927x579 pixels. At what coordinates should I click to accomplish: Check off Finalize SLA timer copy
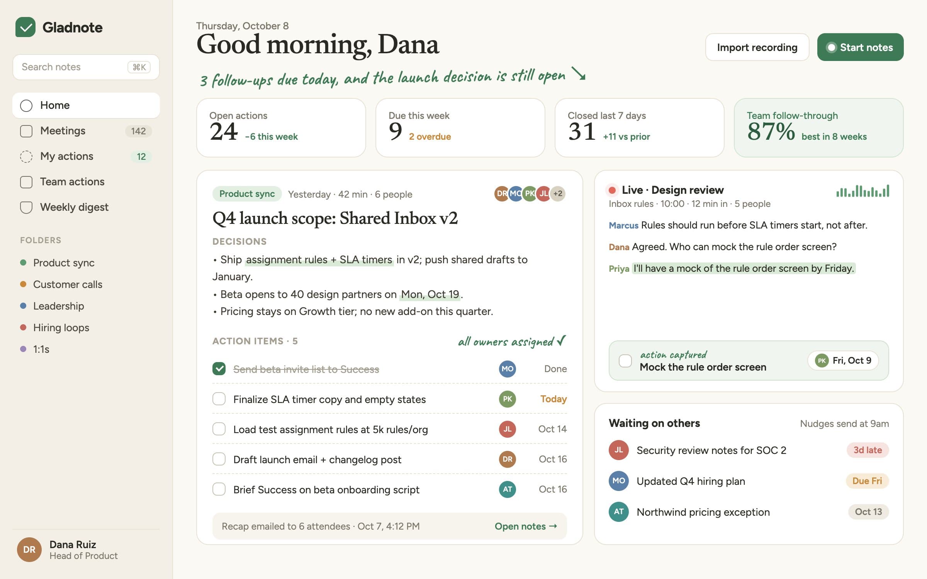(x=219, y=399)
